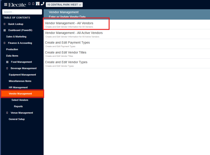Open Select Vendors under Vendor Management
This screenshot has height=155, width=210.
[x=20, y=100]
